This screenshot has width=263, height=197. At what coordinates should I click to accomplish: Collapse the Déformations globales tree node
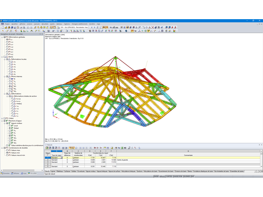(x=2, y=37)
